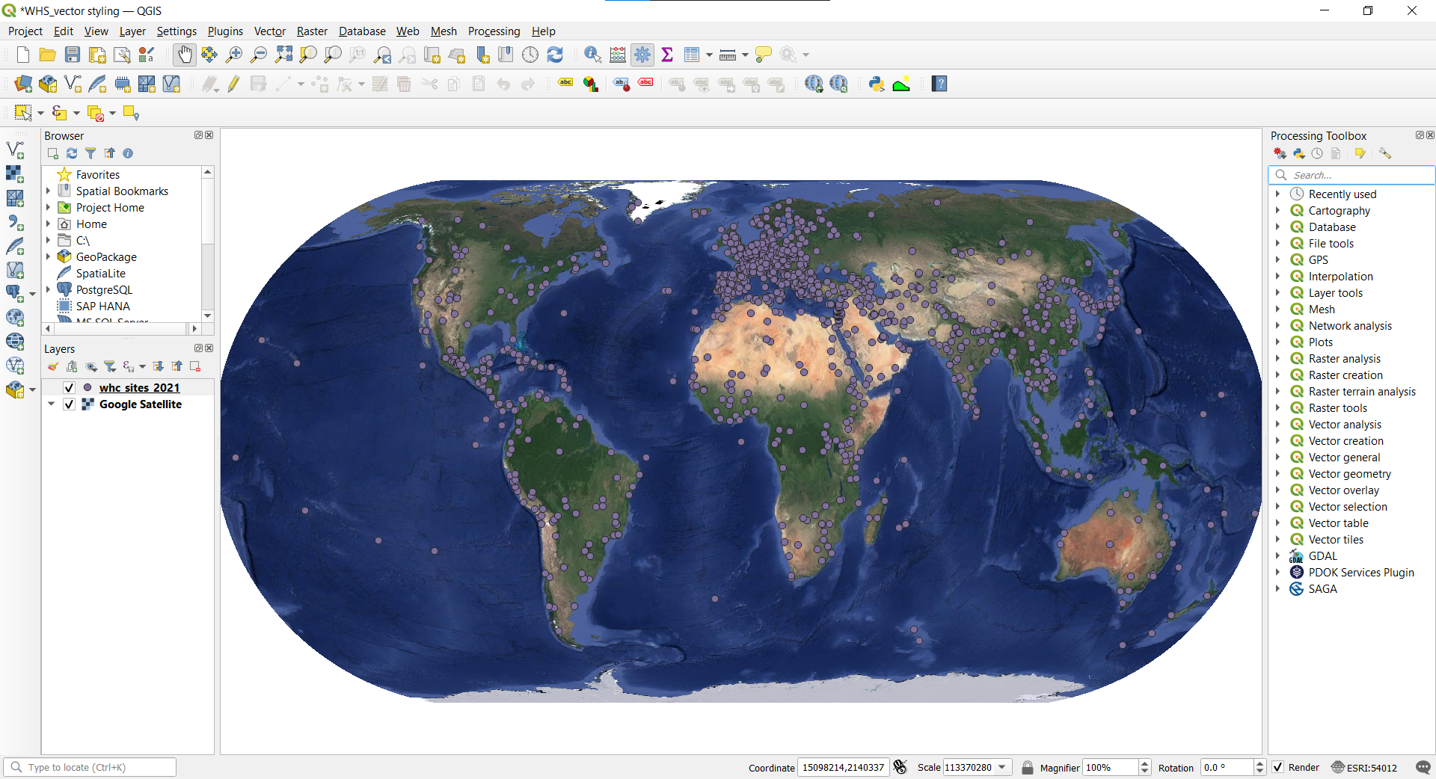Expand the Vector geometry toolbox group
The height and width of the screenshot is (779, 1436).
tap(1278, 474)
